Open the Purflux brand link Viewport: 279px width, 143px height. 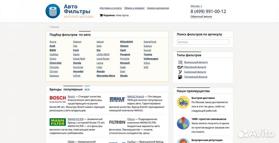coord(131,142)
